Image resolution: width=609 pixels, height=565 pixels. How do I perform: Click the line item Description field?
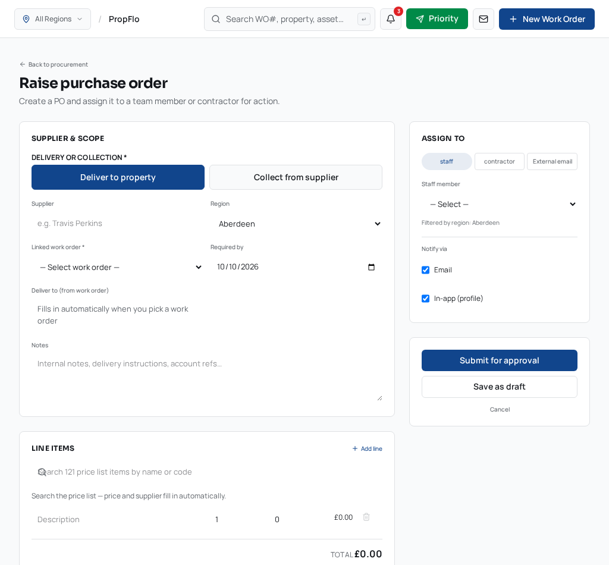click(x=118, y=520)
